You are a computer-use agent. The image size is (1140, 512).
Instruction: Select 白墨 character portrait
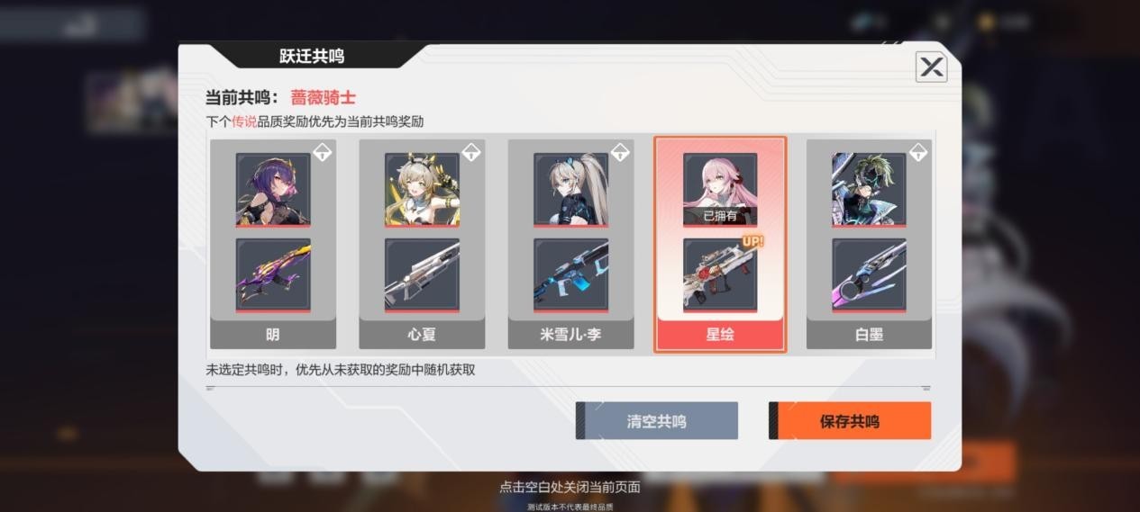pyautogui.click(x=869, y=189)
